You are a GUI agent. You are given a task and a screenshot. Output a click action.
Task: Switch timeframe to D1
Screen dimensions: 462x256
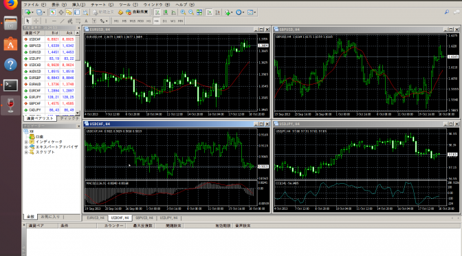tap(165, 21)
